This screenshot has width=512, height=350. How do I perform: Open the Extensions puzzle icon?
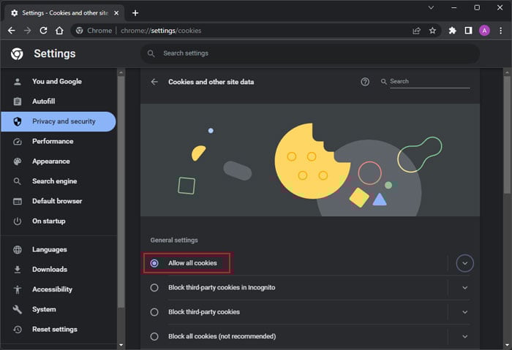pyautogui.click(x=452, y=31)
